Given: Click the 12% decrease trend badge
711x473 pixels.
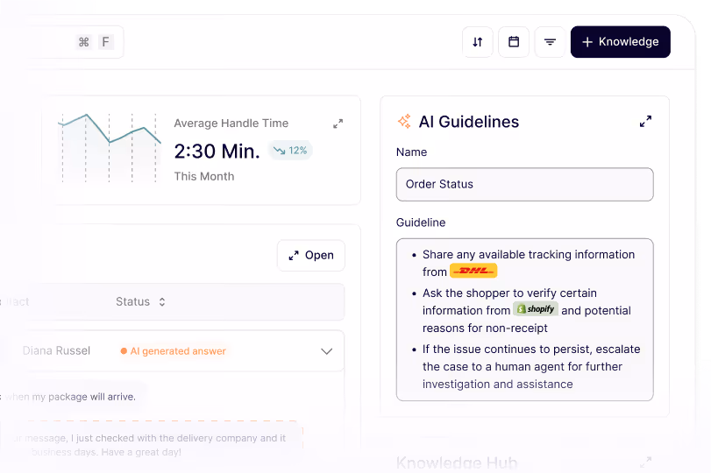Looking at the screenshot, I should [290, 151].
